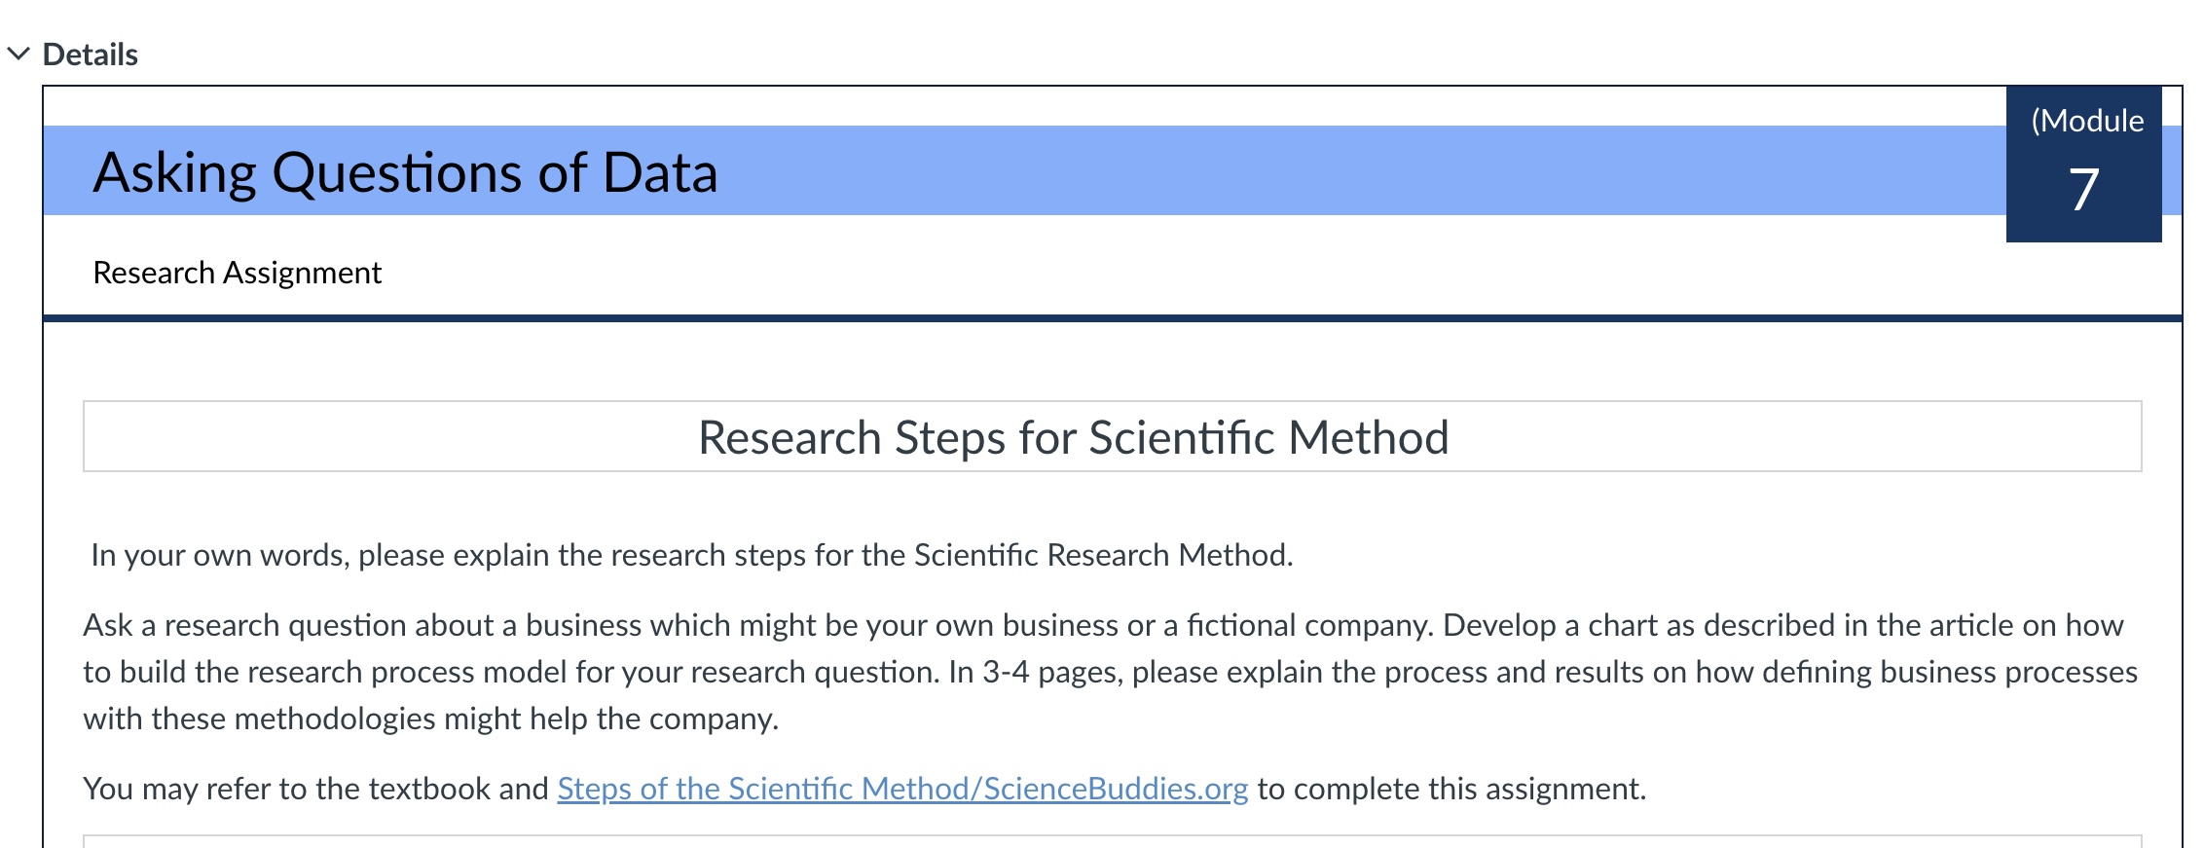The image size is (2204, 848).
Task: Click the Module 7 badge
Action: pos(2083,166)
